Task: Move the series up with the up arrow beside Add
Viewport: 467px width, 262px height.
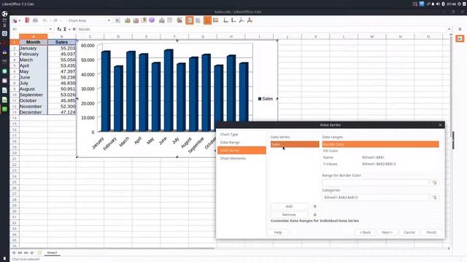Action: pyautogui.click(x=314, y=206)
